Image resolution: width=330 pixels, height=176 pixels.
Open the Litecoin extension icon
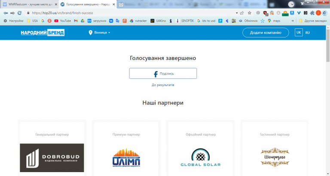tap(278, 13)
